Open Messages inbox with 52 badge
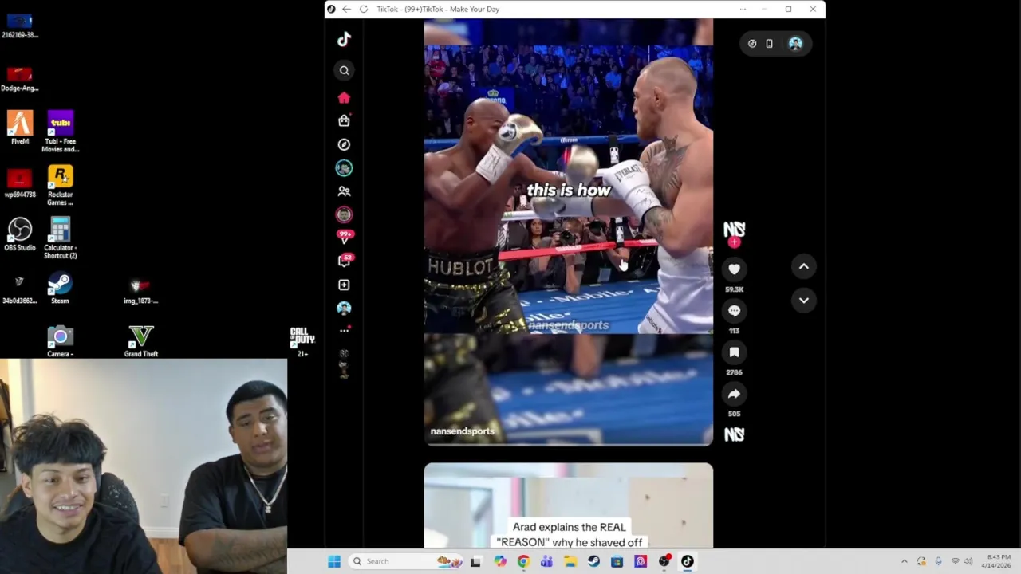Image resolution: width=1021 pixels, height=574 pixels. 345,261
